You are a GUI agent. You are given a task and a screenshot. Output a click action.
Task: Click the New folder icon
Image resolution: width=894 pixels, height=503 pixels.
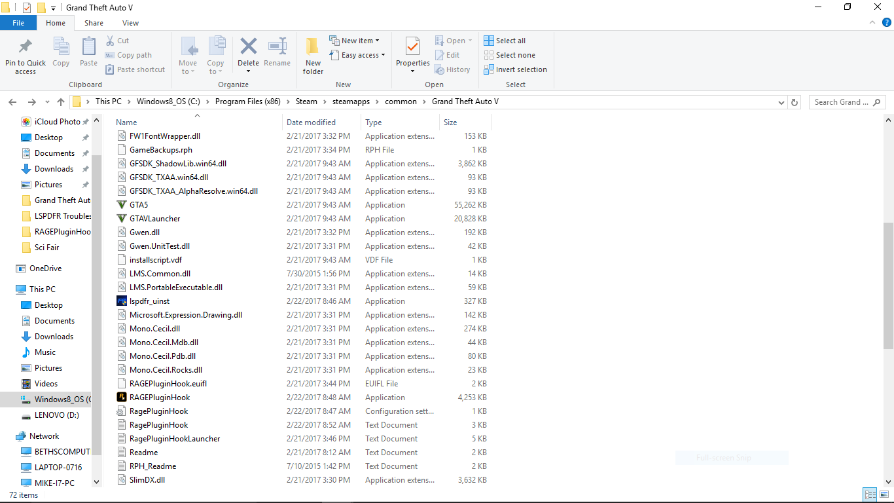[x=313, y=47]
